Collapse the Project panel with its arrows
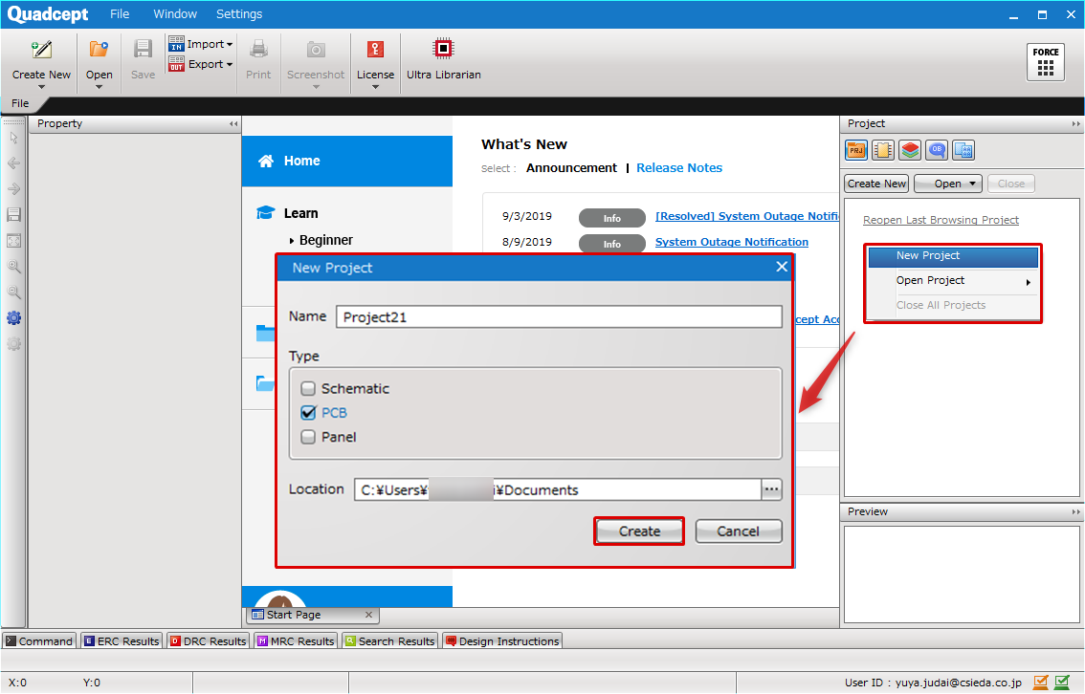 point(1075,124)
